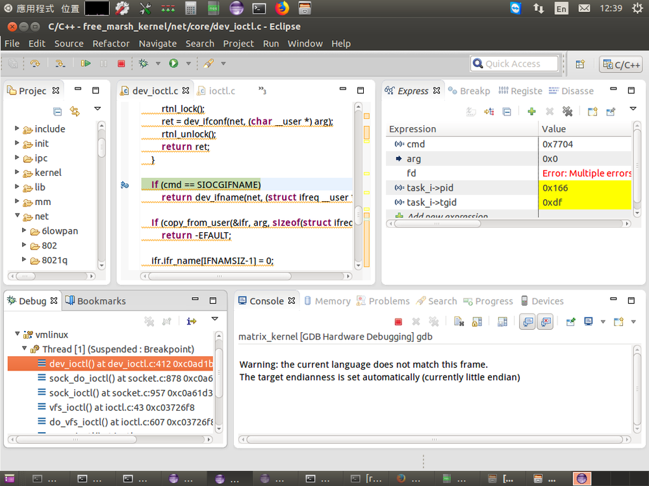
Task: Expand the include folder
Action: click(17, 128)
